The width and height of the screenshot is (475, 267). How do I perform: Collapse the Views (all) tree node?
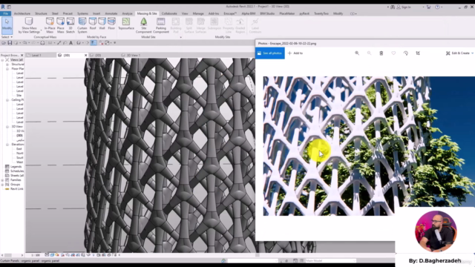[x=3, y=60]
